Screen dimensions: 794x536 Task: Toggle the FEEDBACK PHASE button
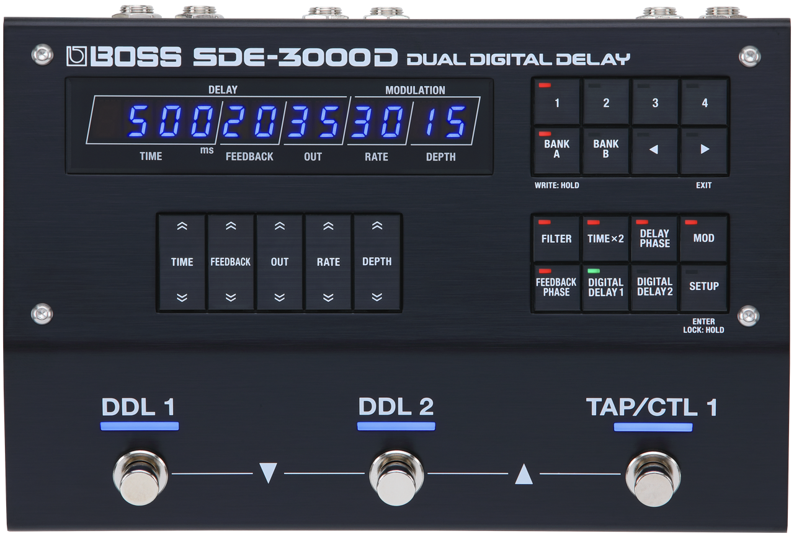point(556,288)
